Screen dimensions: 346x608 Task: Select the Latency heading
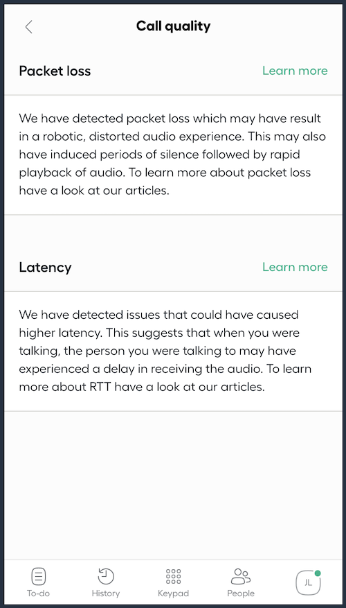(x=45, y=267)
